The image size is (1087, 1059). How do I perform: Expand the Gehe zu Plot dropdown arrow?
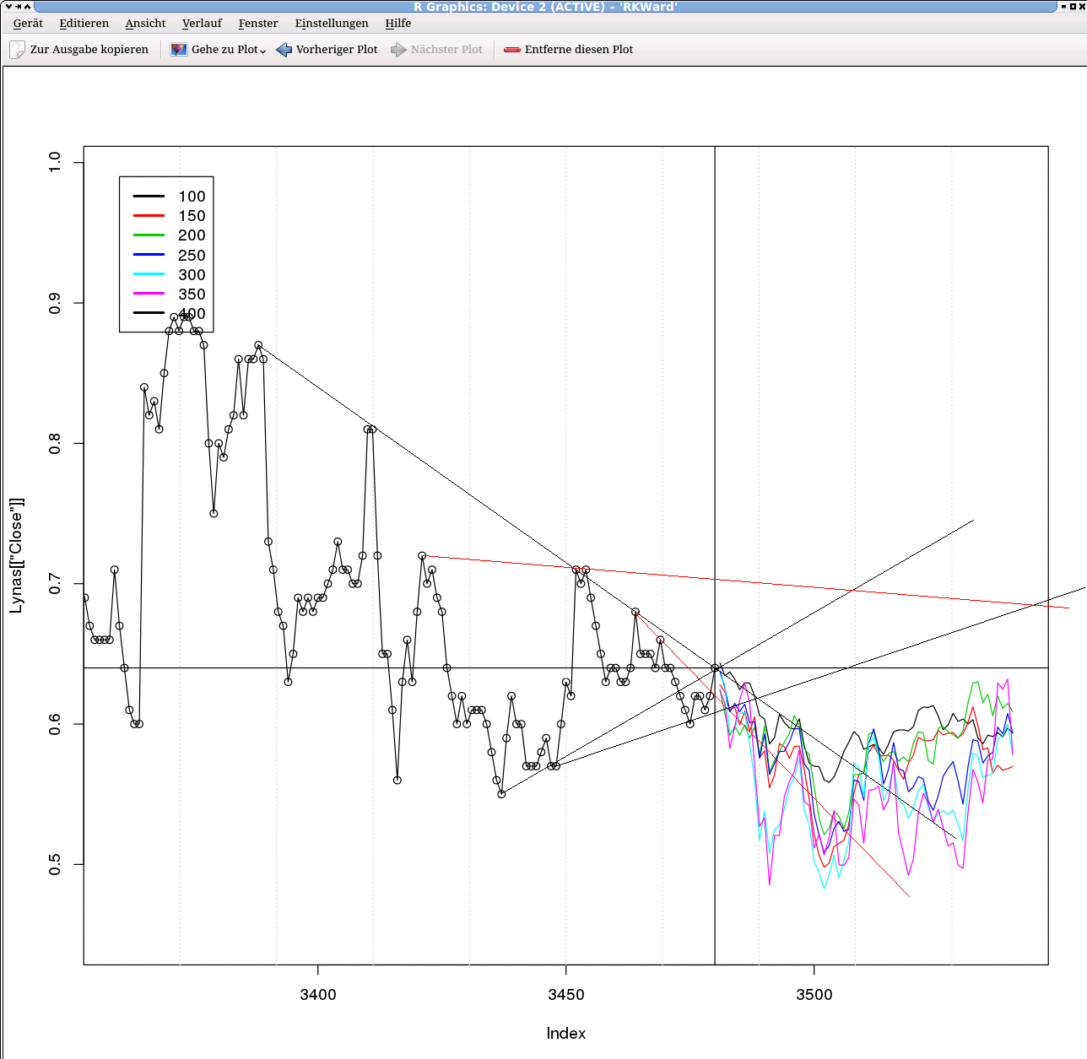(x=262, y=51)
